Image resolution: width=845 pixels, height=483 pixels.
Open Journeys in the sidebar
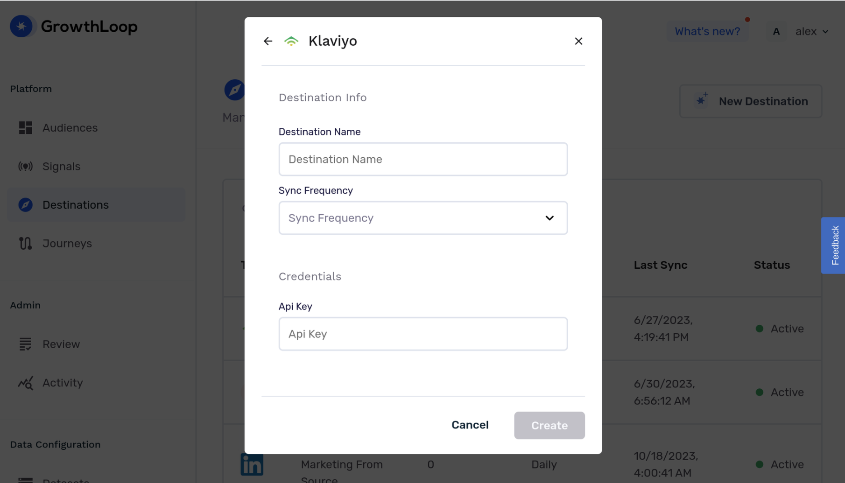coord(96,243)
